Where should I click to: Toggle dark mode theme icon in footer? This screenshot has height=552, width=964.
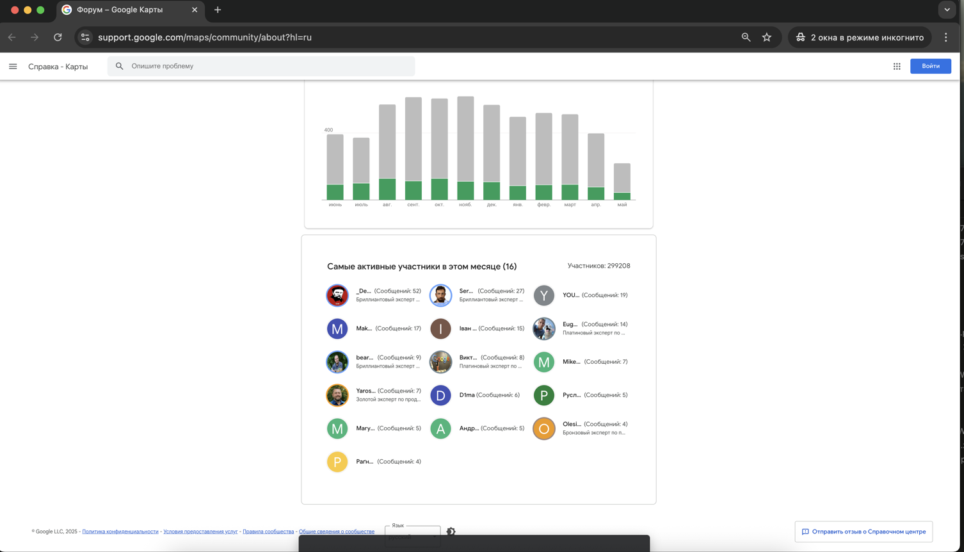451,532
